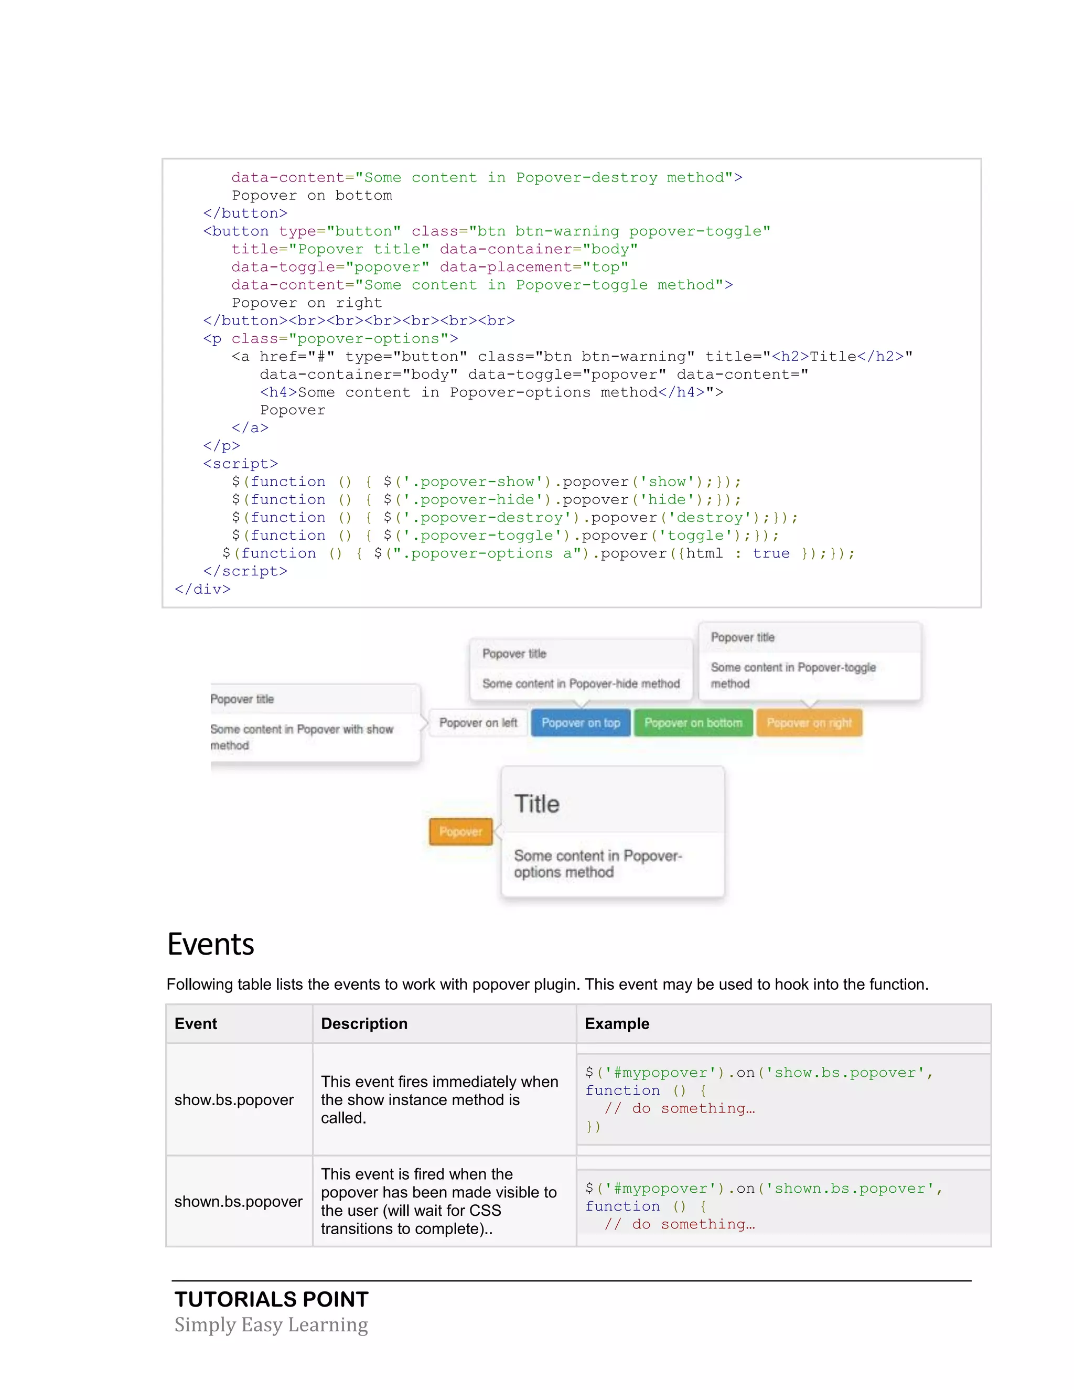The height and width of the screenshot is (1390, 1074).
Task: Click code line data-placement="top"
Action: point(429,266)
